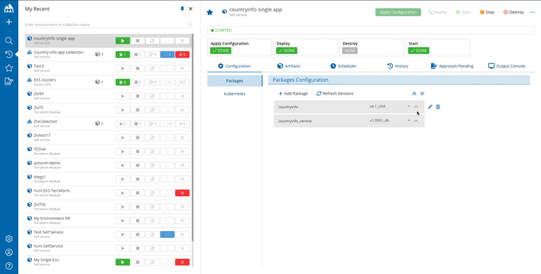The image size is (541, 274).
Task: Click the Destroy NONE status badge
Action: pyautogui.click(x=350, y=51)
